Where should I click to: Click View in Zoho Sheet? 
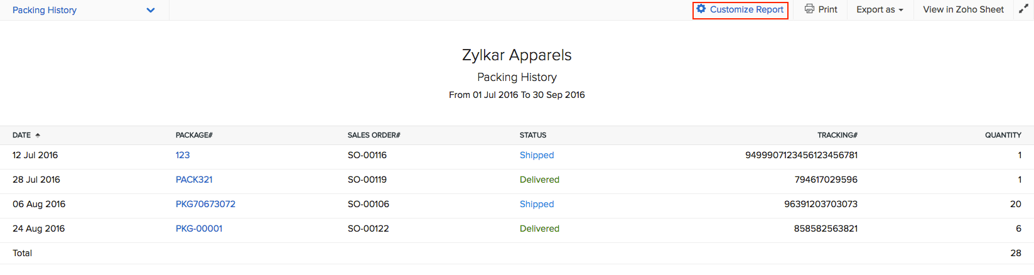(963, 9)
